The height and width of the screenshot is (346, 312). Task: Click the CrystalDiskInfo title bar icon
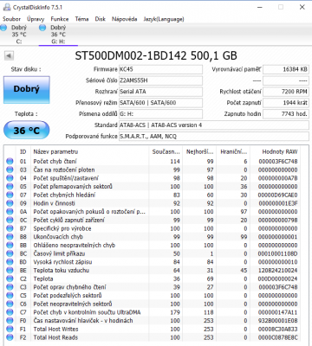click(7, 7)
